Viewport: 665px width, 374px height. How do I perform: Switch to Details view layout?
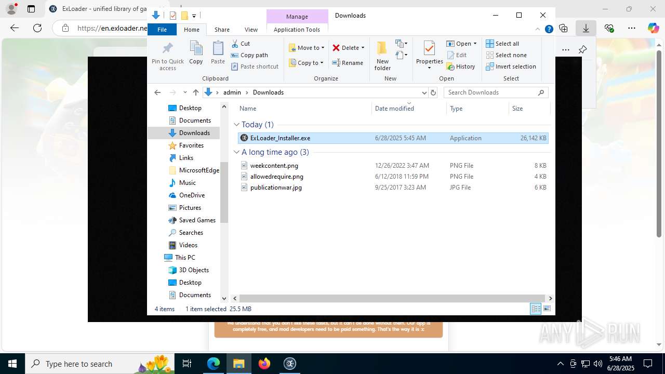[536, 309]
